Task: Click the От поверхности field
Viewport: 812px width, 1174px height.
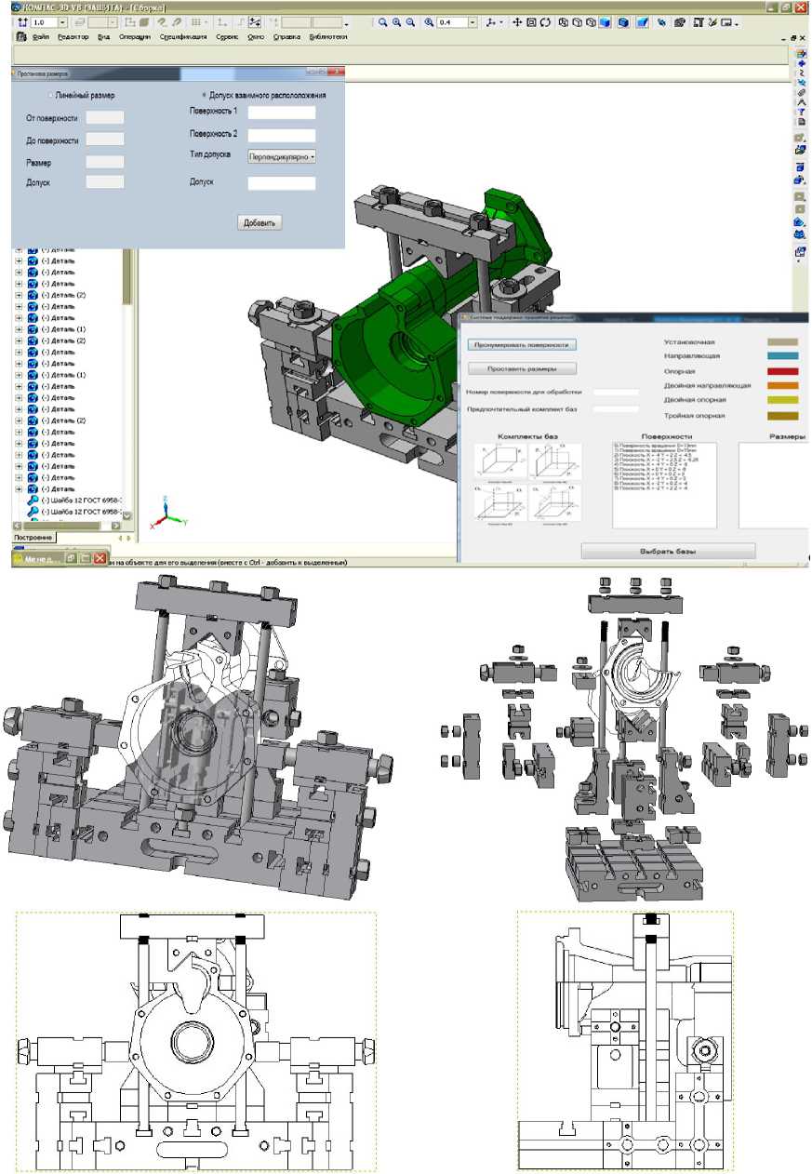Action: click(x=104, y=117)
